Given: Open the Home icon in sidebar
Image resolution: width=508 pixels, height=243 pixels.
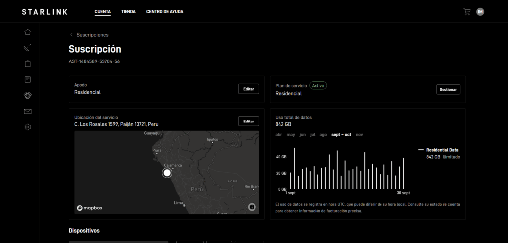Looking at the screenshot, I should point(28,32).
